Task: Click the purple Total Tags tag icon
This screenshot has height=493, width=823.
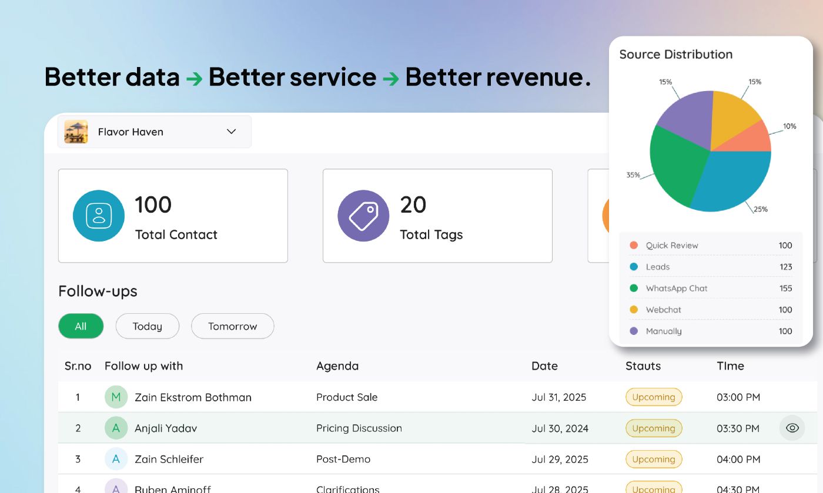Action: (363, 216)
